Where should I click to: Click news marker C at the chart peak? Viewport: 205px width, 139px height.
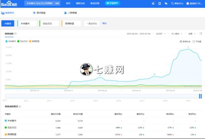click(188, 47)
